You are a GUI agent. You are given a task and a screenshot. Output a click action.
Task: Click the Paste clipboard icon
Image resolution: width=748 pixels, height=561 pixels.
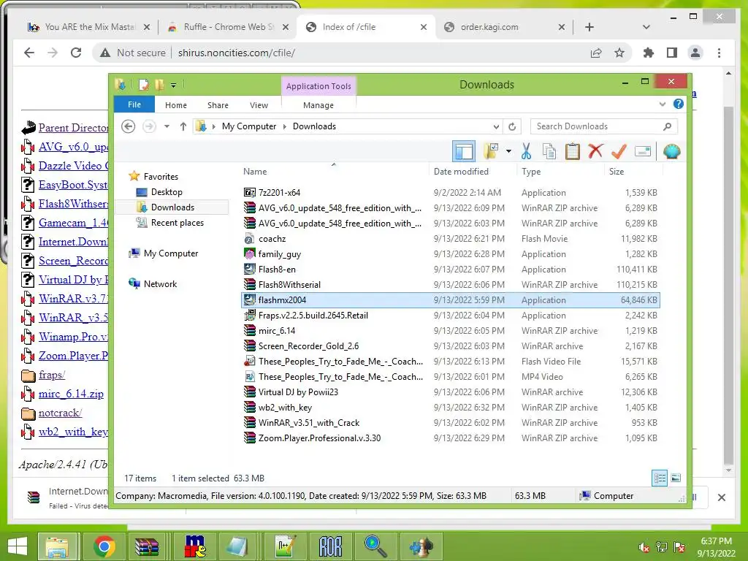coord(572,151)
